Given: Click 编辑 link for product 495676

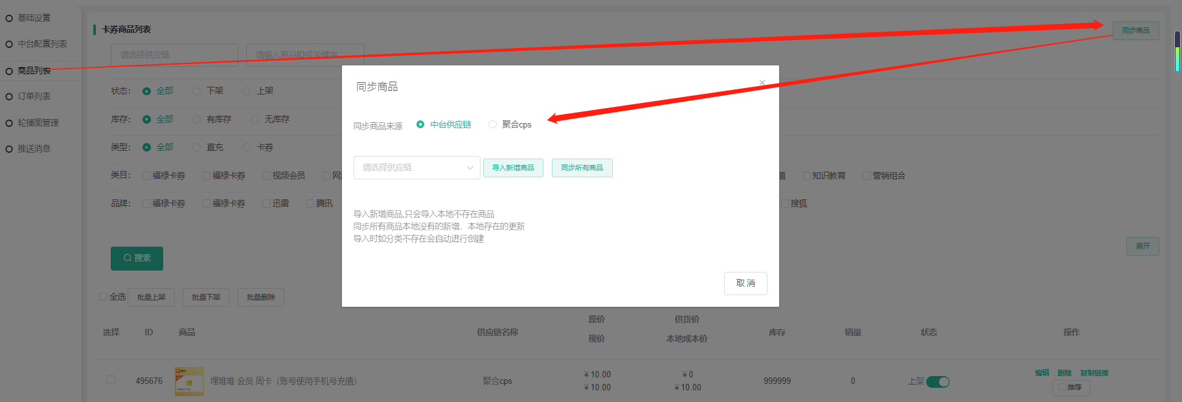Looking at the screenshot, I should pyautogui.click(x=1041, y=373).
